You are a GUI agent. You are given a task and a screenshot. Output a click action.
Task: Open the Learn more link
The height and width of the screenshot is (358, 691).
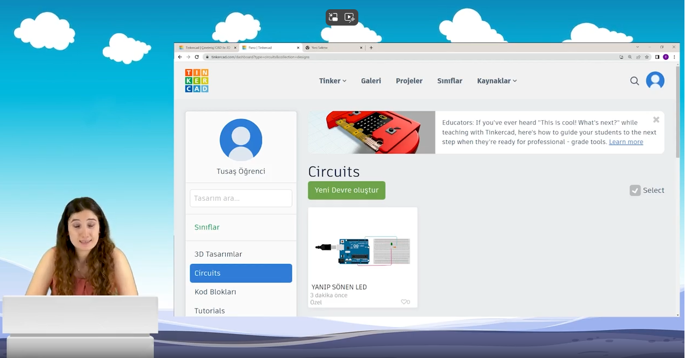pyautogui.click(x=626, y=141)
